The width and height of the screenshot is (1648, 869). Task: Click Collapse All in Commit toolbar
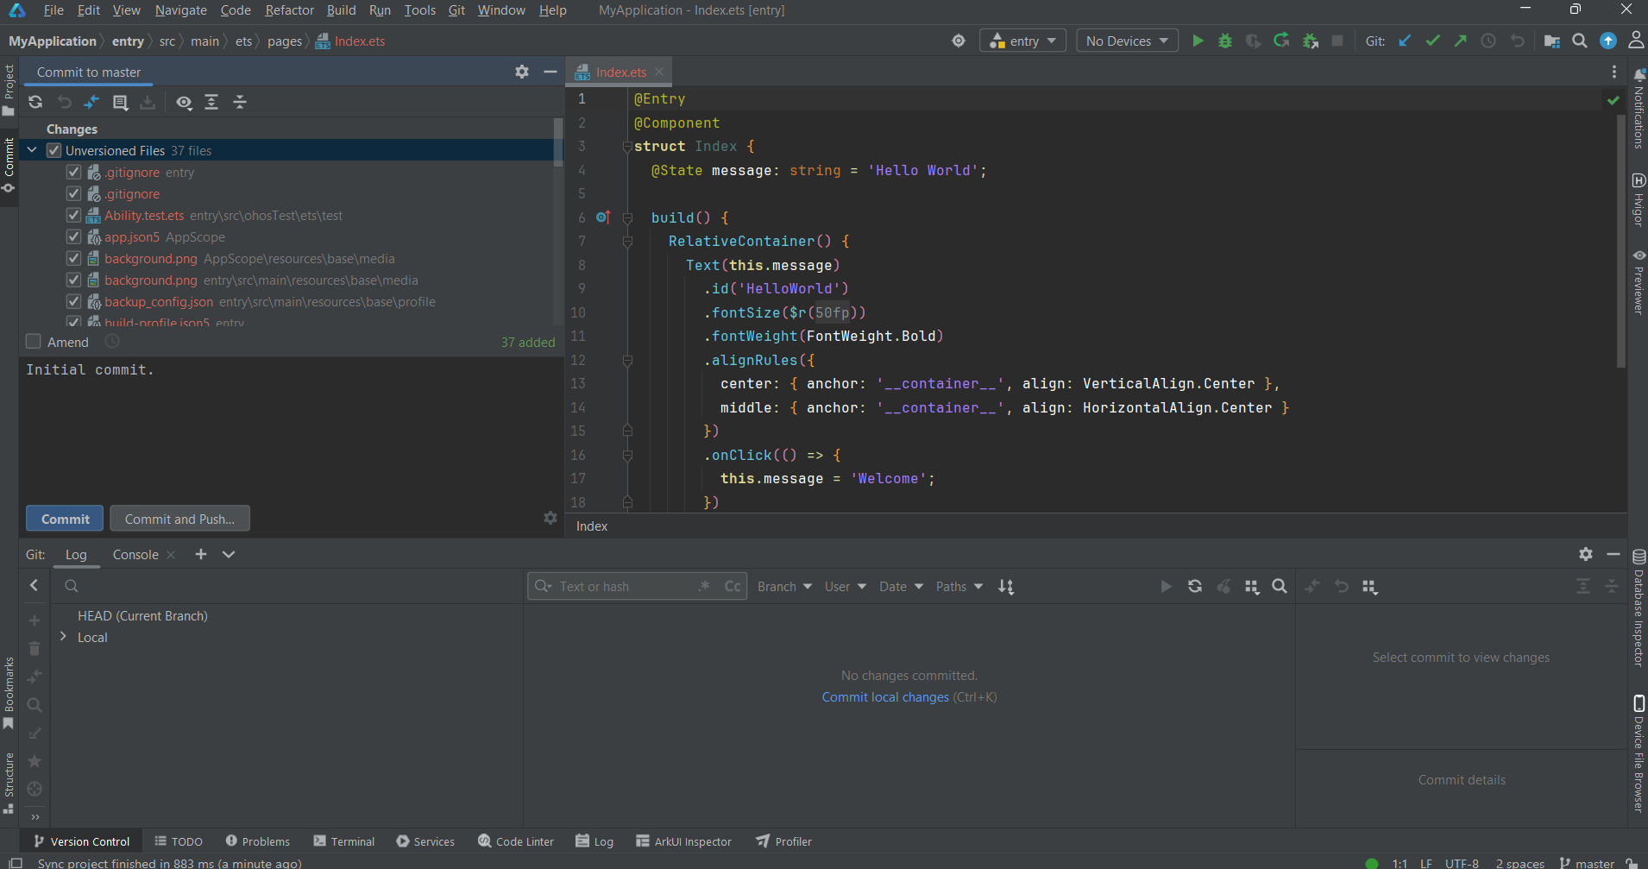[240, 102]
